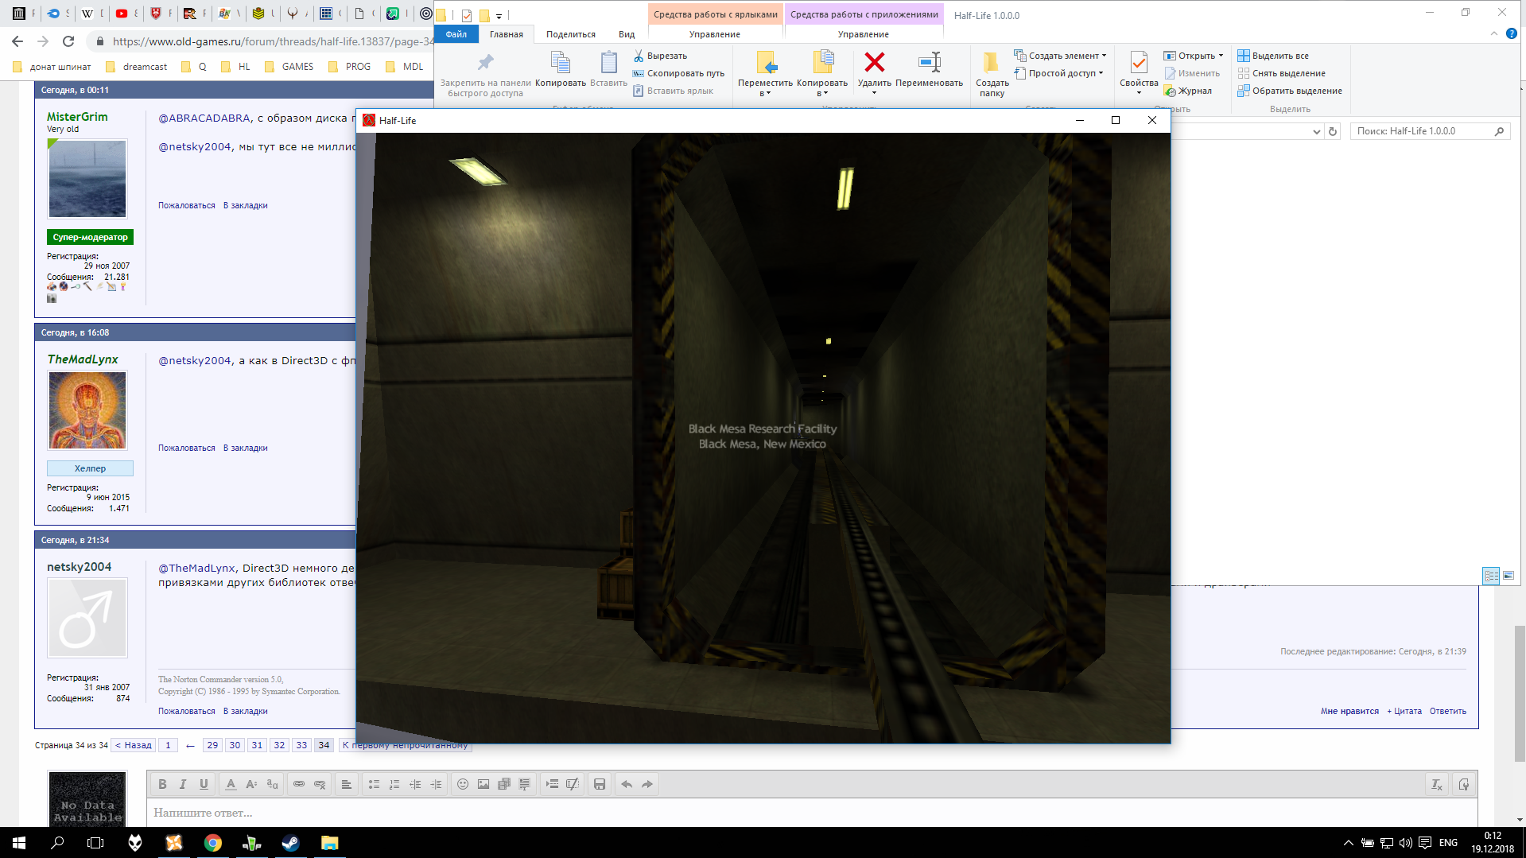Image resolution: width=1526 pixels, height=858 pixels.
Task: Click the insert image icon in editor
Action: 483,784
